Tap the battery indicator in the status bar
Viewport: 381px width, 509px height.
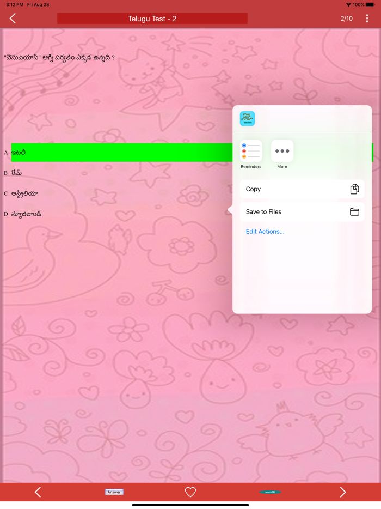pos(370,4)
